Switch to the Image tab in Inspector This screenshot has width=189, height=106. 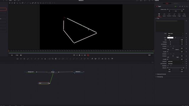(179, 15)
